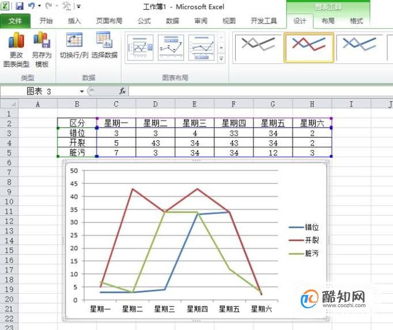393x330 pixels.
Task: Open Select Data (选择数据) dialog
Action: (104, 45)
